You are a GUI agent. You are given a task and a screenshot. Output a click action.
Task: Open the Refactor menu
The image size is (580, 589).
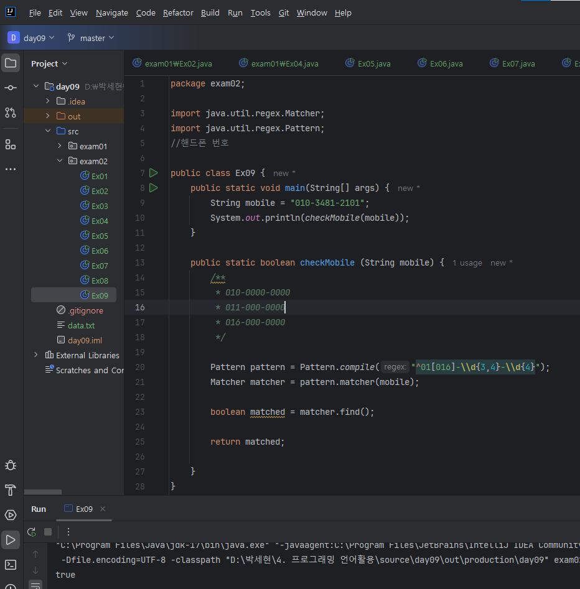[178, 13]
